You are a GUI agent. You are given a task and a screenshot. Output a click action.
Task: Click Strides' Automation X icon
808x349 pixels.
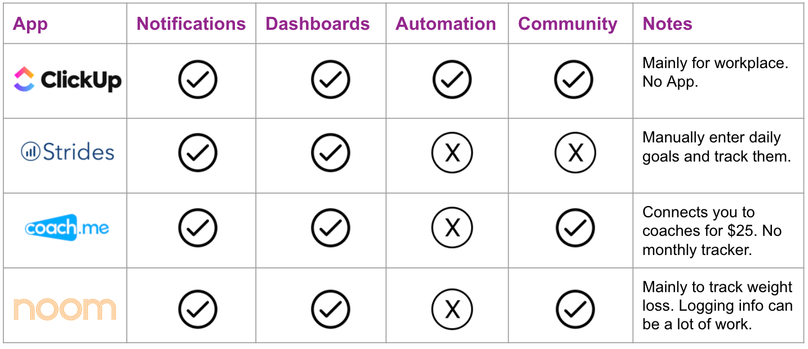point(452,153)
